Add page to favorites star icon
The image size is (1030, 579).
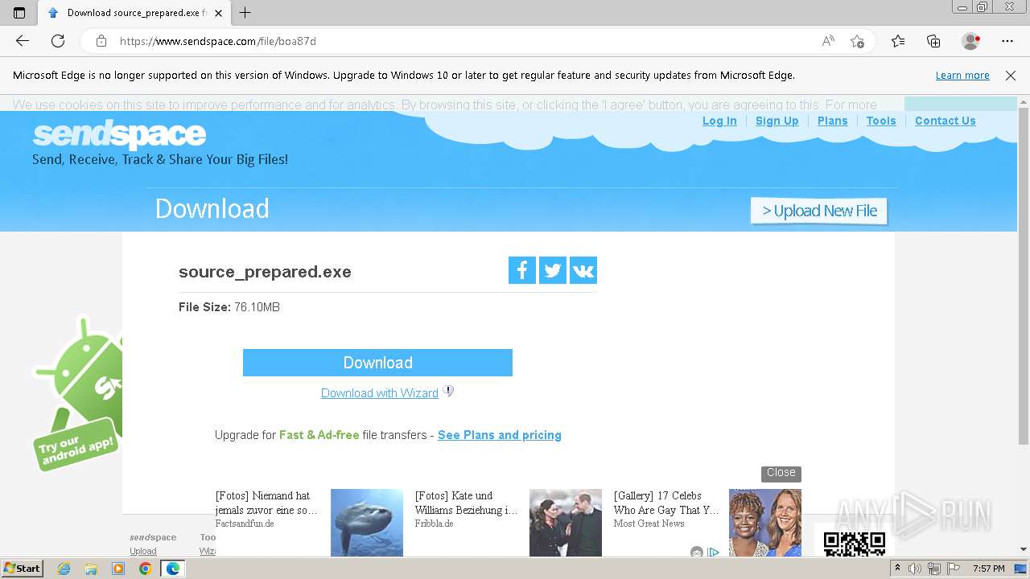click(857, 41)
